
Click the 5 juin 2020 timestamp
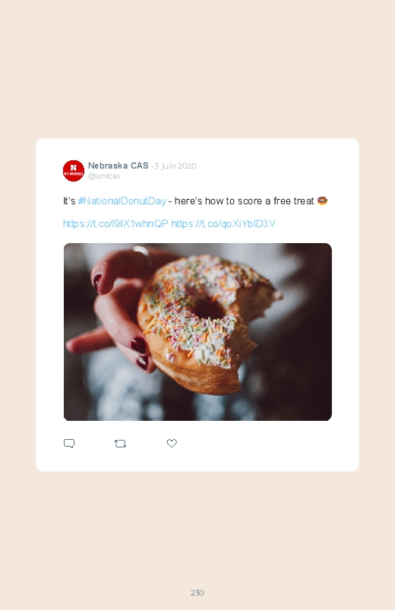tap(175, 166)
